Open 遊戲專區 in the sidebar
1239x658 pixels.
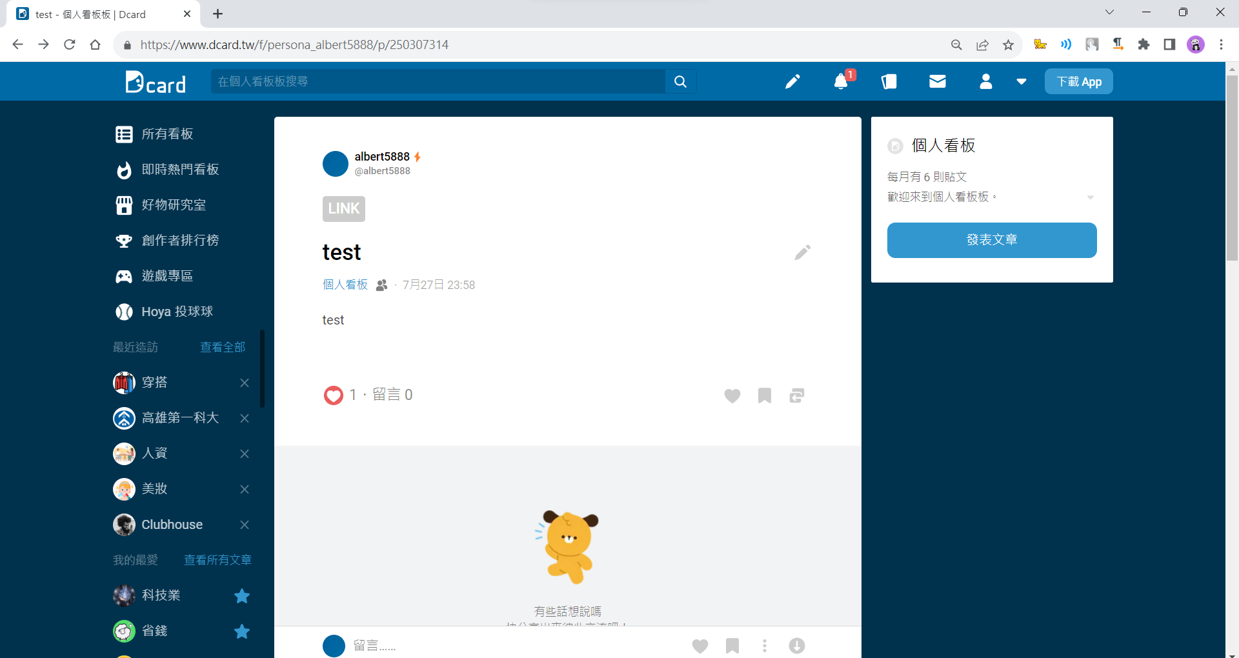pyautogui.click(x=154, y=276)
